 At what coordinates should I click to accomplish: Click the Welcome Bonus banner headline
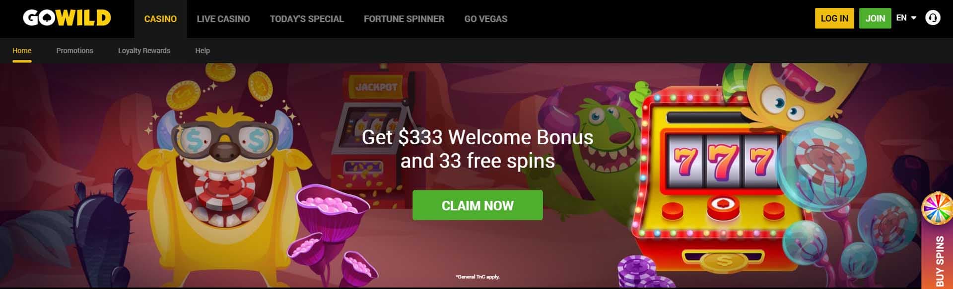coord(477,149)
